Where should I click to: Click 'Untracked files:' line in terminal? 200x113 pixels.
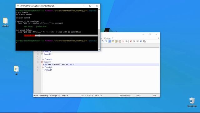tap(24, 30)
